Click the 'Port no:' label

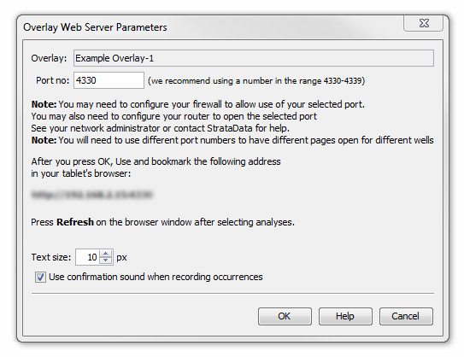[x=52, y=80]
